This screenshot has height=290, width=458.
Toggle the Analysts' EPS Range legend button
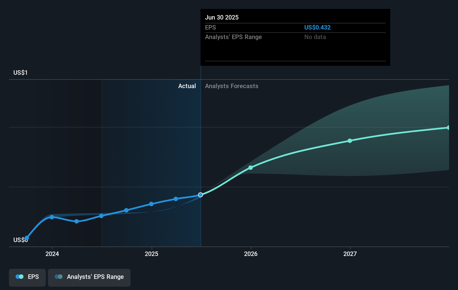pos(89,277)
